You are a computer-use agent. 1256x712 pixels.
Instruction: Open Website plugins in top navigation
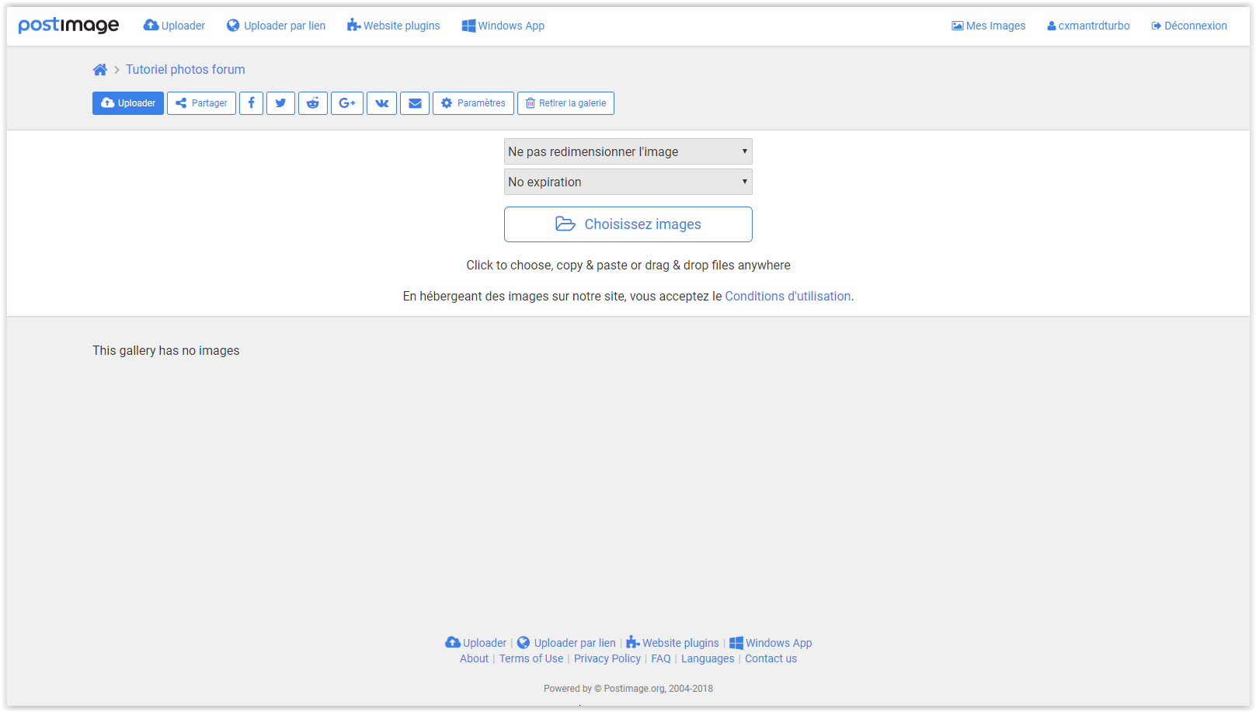pos(393,26)
